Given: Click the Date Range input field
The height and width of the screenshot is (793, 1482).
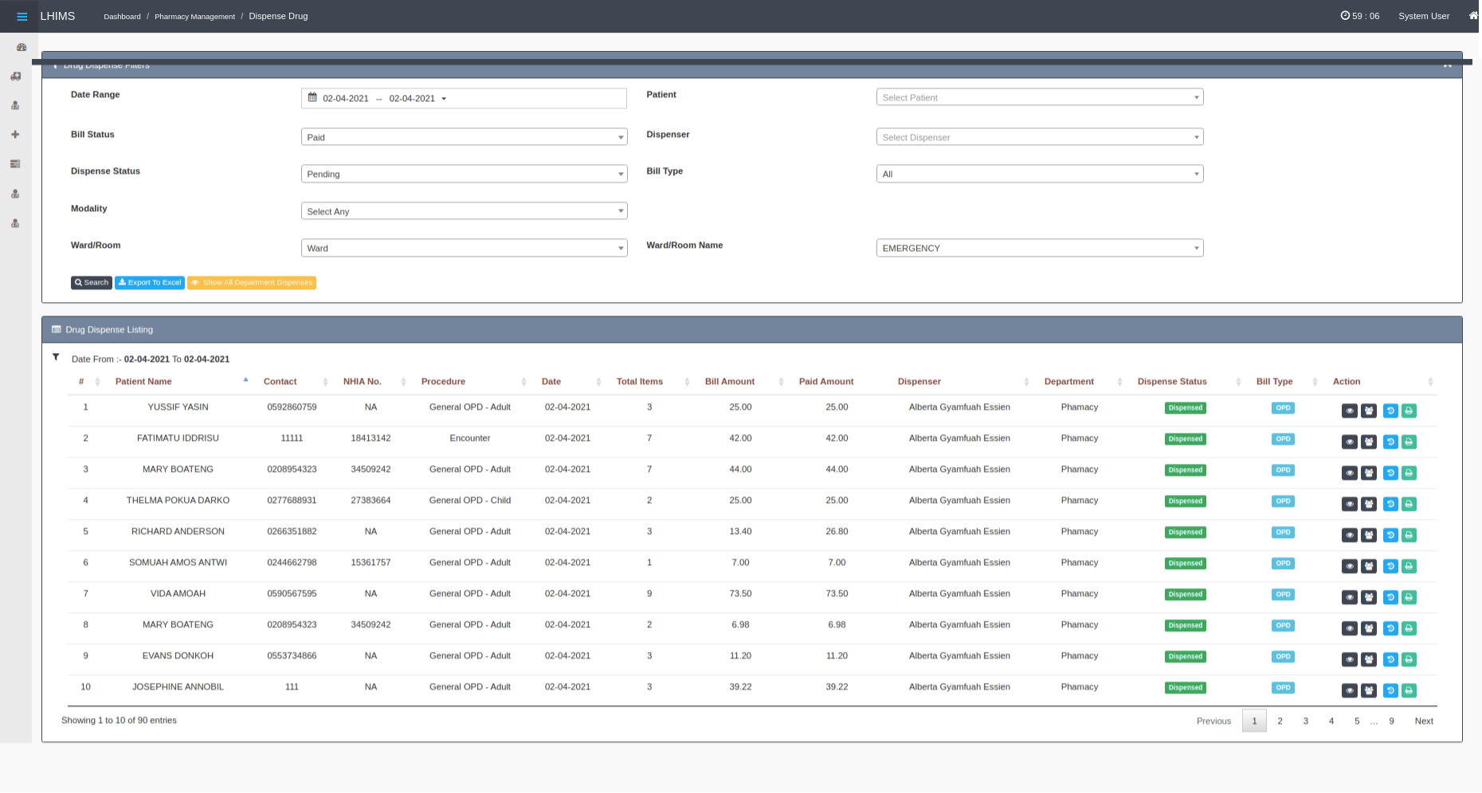Looking at the screenshot, I should point(464,99).
